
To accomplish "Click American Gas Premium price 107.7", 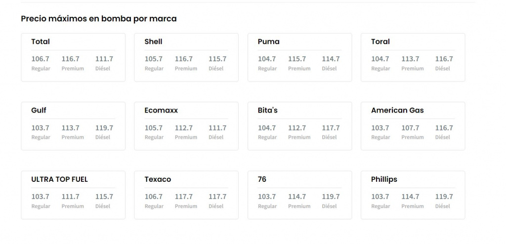I will tap(410, 128).
